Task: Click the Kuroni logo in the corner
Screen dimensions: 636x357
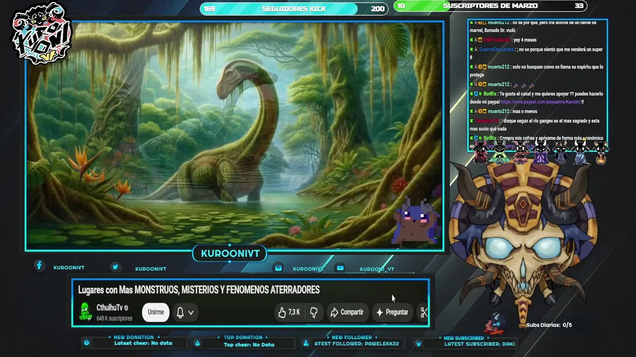Action: click(x=42, y=34)
